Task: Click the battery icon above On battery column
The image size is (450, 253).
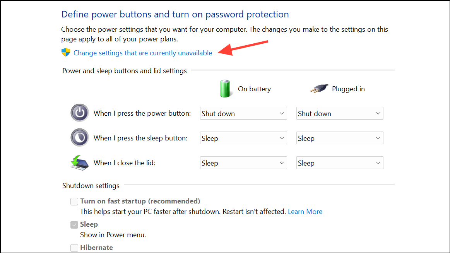Action: 226,89
